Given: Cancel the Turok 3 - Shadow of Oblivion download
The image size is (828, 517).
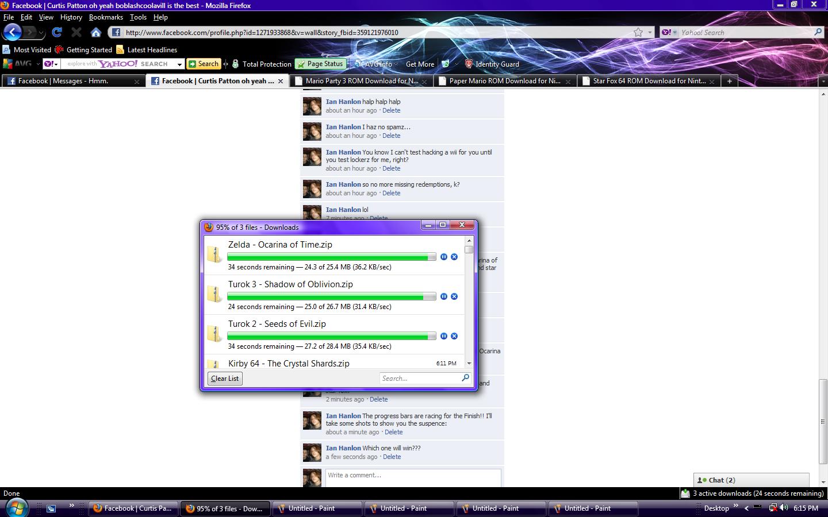Looking at the screenshot, I should [x=454, y=296].
